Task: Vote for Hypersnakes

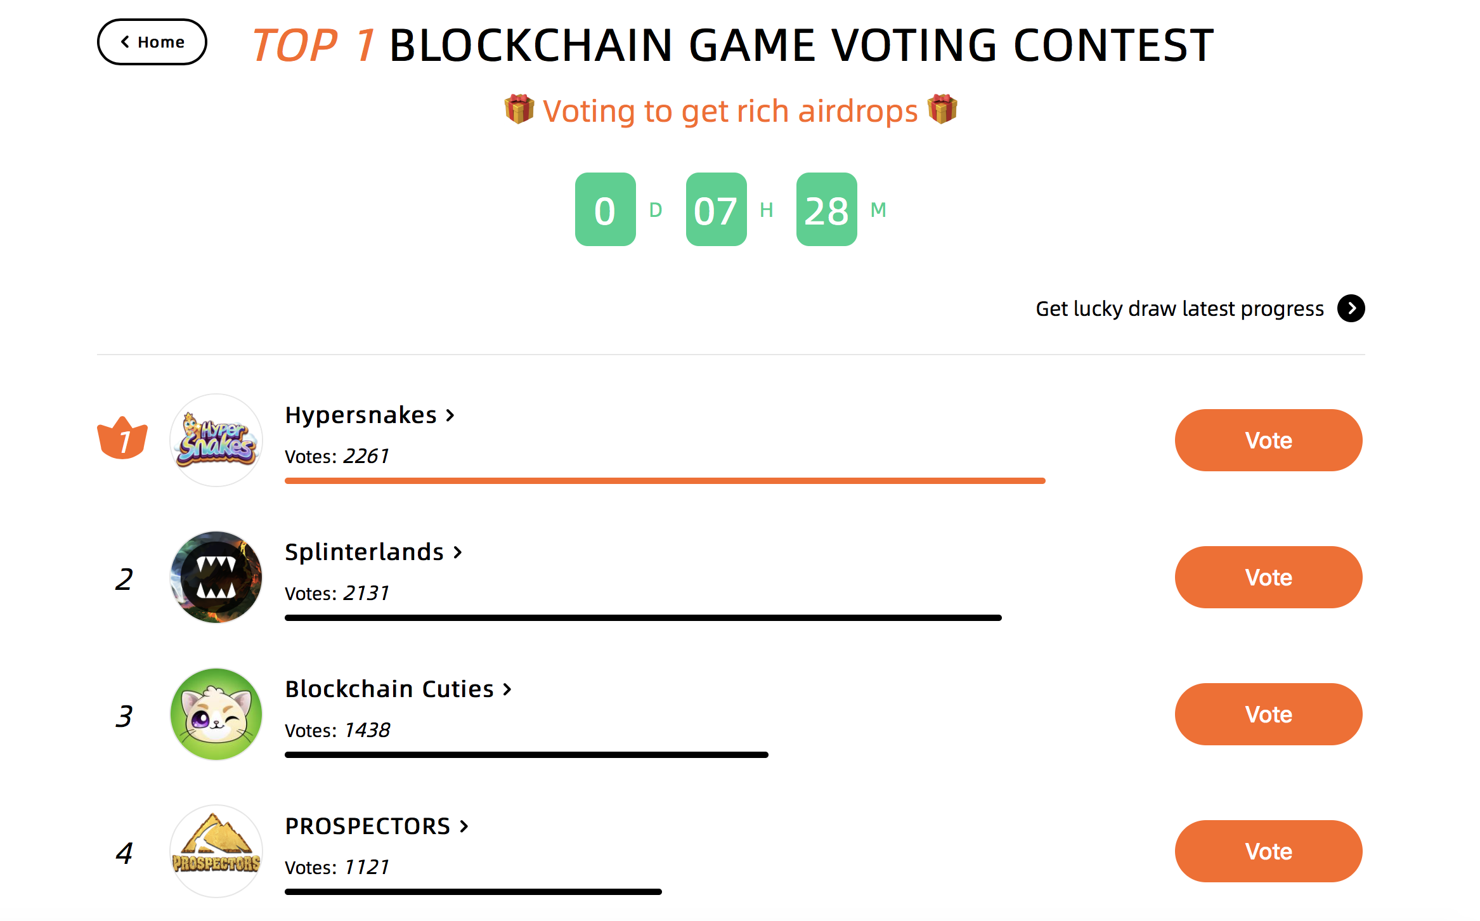Action: (1268, 440)
